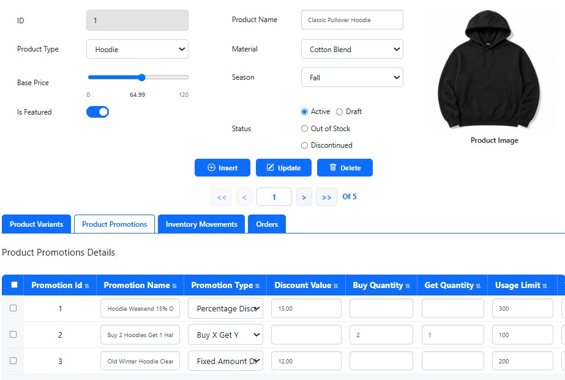Go to the last record button >>
Image resolution: width=565 pixels, height=380 pixels.
tap(326, 197)
